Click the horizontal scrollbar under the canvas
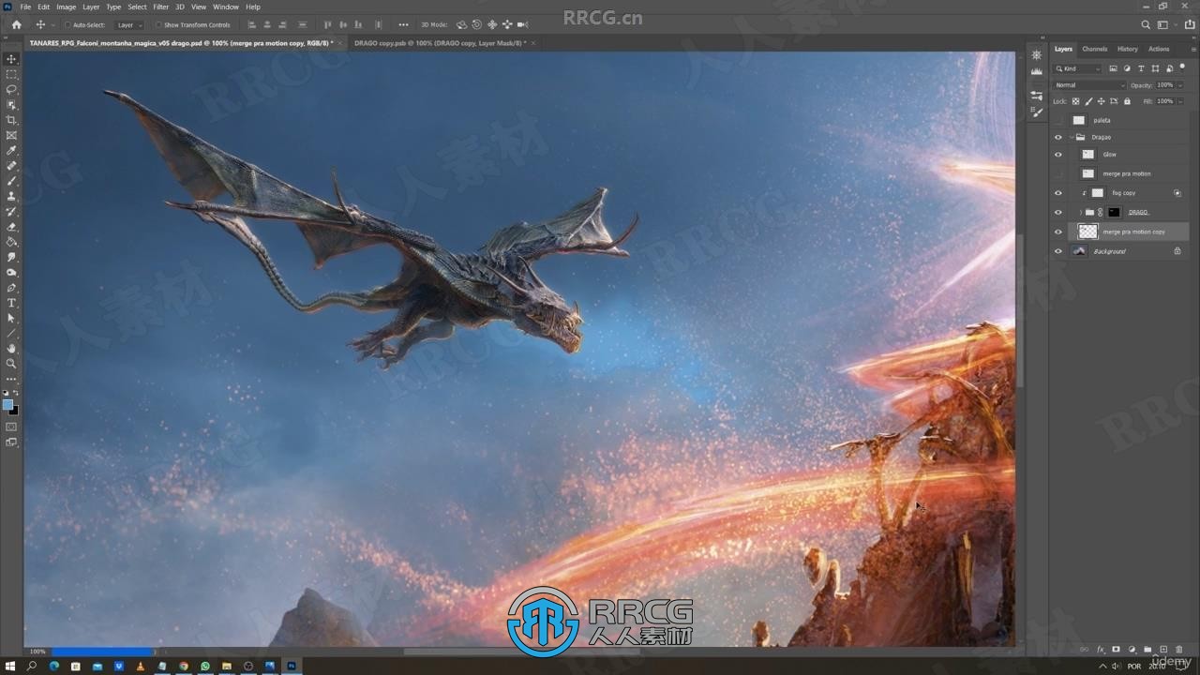This screenshot has width=1200, height=675. pyautogui.click(x=522, y=651)
